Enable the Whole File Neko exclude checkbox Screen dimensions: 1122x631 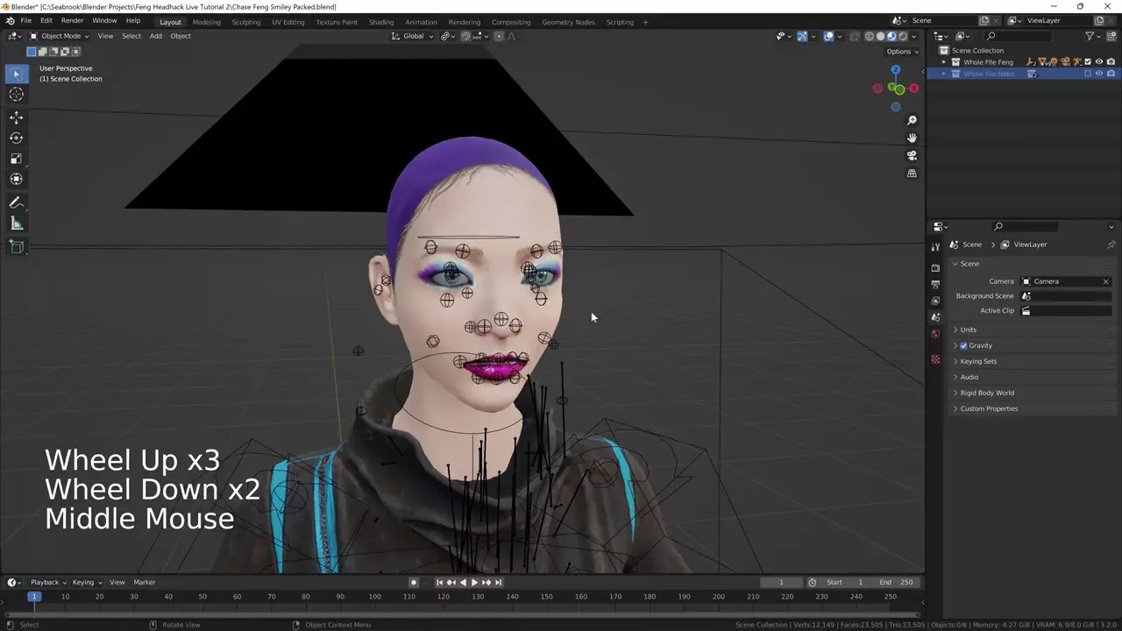coord(1088,74)
